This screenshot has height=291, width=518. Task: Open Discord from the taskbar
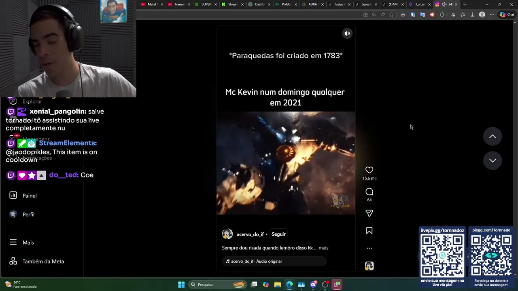pos(313,285)
